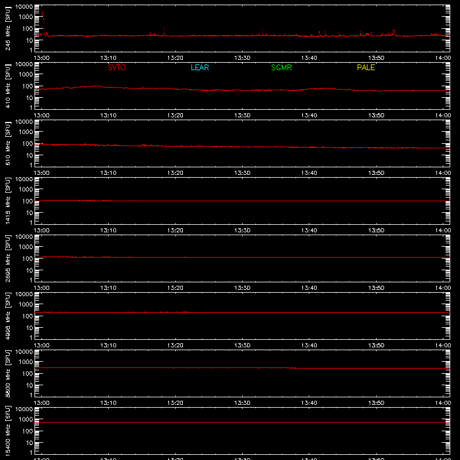Select the 1415 MHz [SFU] axis title
Viewport: 460px width, 460px height.
[7, 201]
